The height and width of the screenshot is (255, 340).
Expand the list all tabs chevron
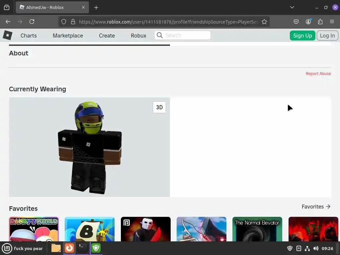point(292,7)
